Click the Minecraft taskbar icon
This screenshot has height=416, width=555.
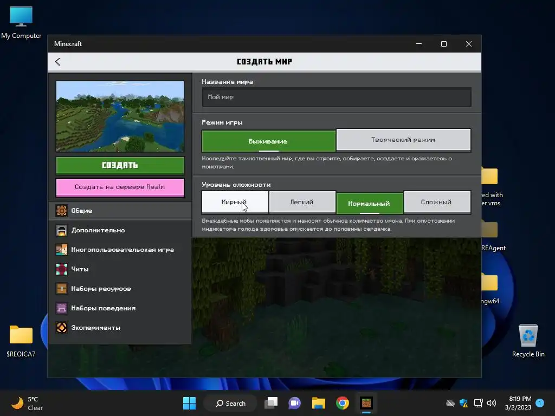[366, 403]
